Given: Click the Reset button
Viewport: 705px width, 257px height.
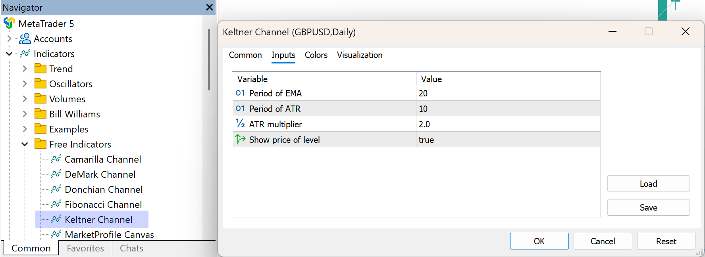Looking at the screenshot, I should click(x=666, y=241).
